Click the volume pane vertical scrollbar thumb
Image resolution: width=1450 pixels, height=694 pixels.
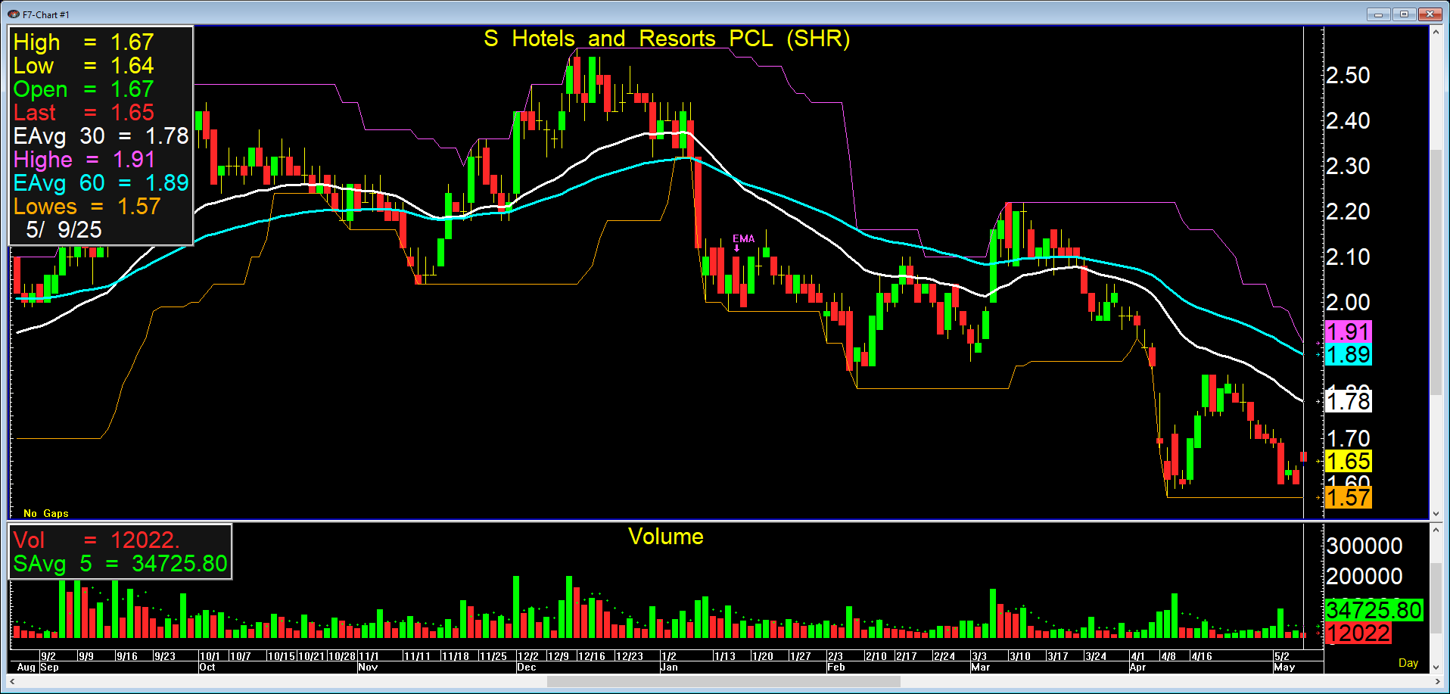[x=1436, y=597]
